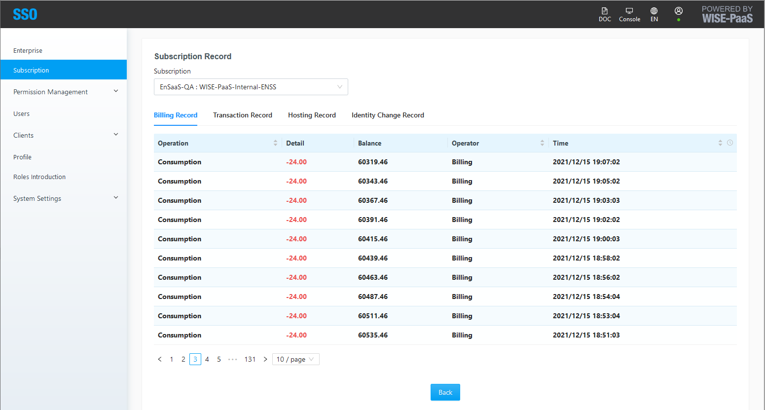Go to next page arrow
Image resolution: width=765 pixels, height=410 pixels.
point(265,359)
